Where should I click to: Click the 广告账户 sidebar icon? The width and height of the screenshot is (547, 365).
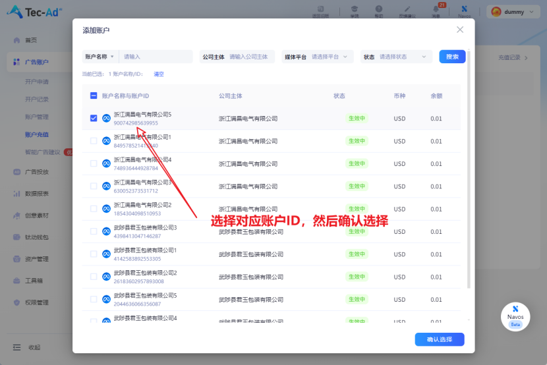click(16, 62)
